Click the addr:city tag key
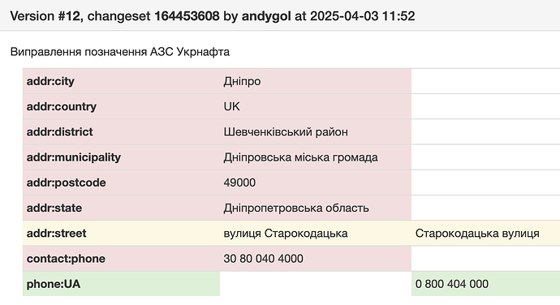The width and height of the screenshot is (560, 305). coord(50,81)
